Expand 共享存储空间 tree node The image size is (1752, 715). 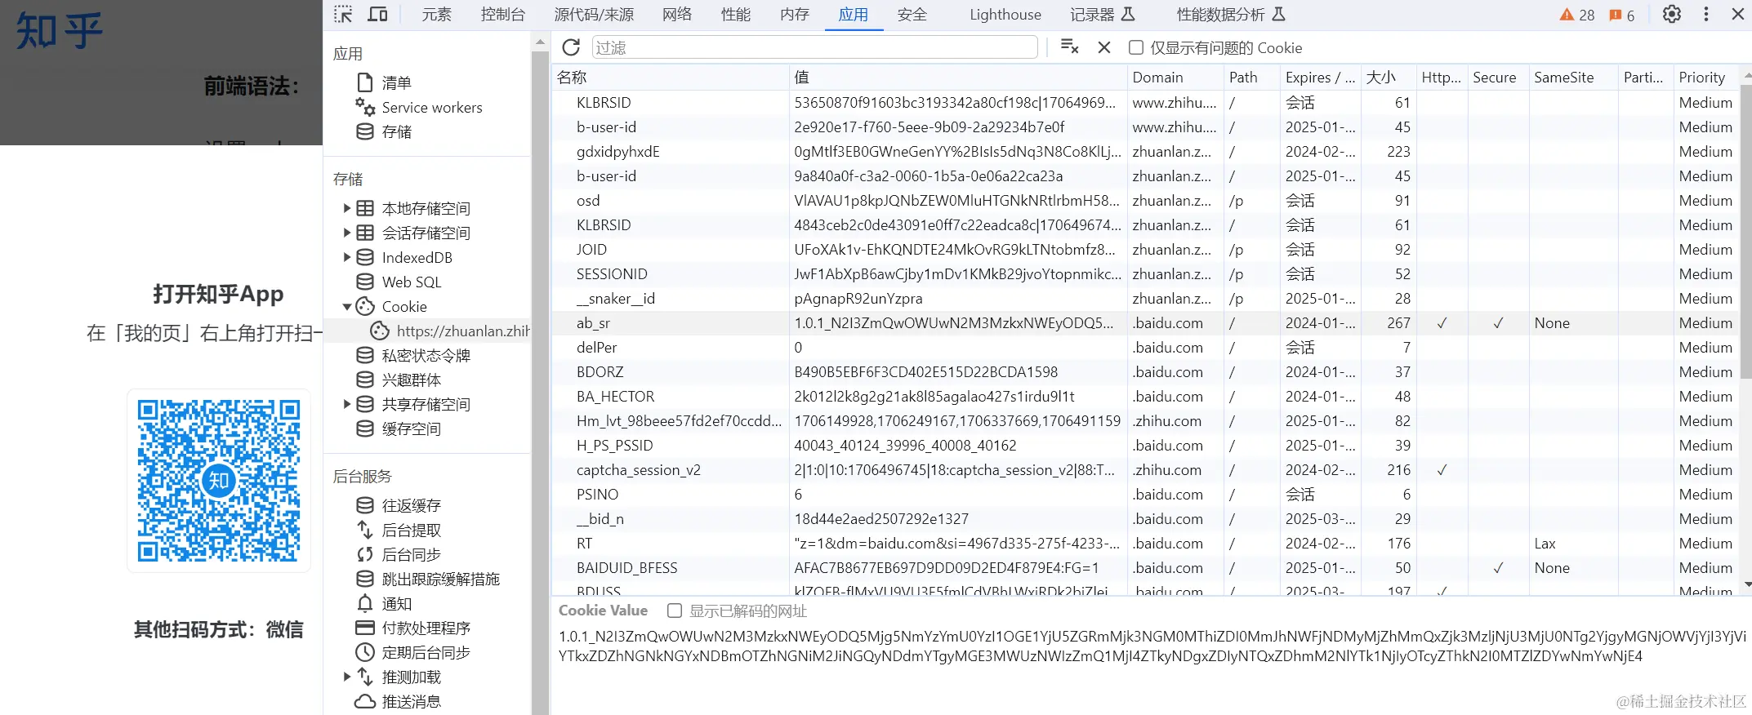(346, 404)
